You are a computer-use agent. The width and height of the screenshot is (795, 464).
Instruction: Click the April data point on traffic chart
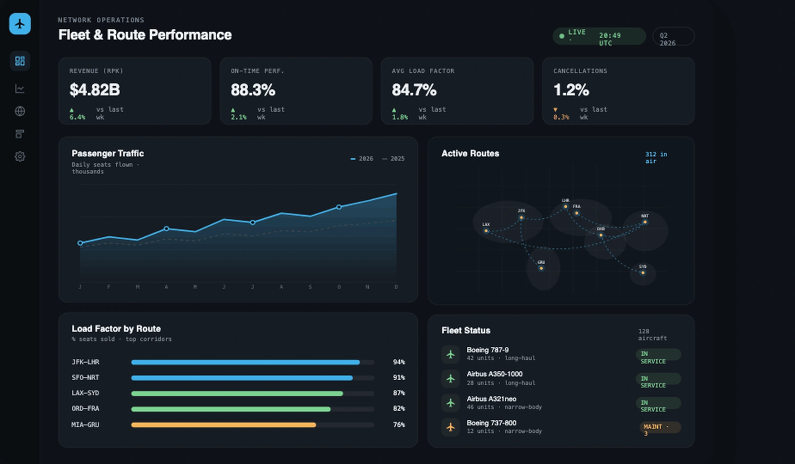click(x=166, y=229)
